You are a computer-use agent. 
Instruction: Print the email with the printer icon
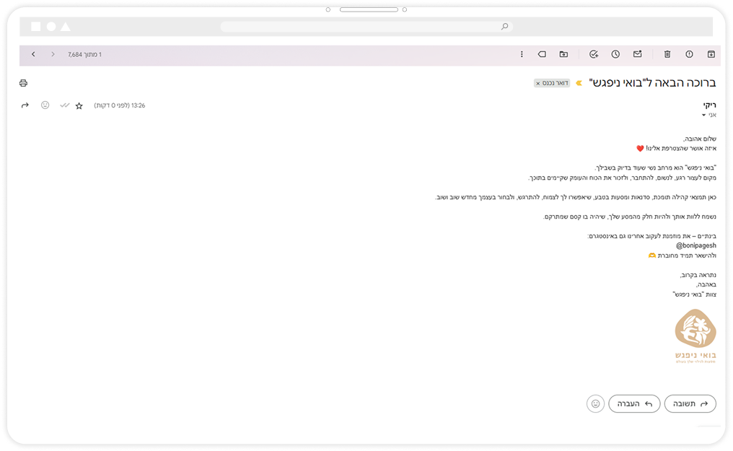tap(24, 83)
